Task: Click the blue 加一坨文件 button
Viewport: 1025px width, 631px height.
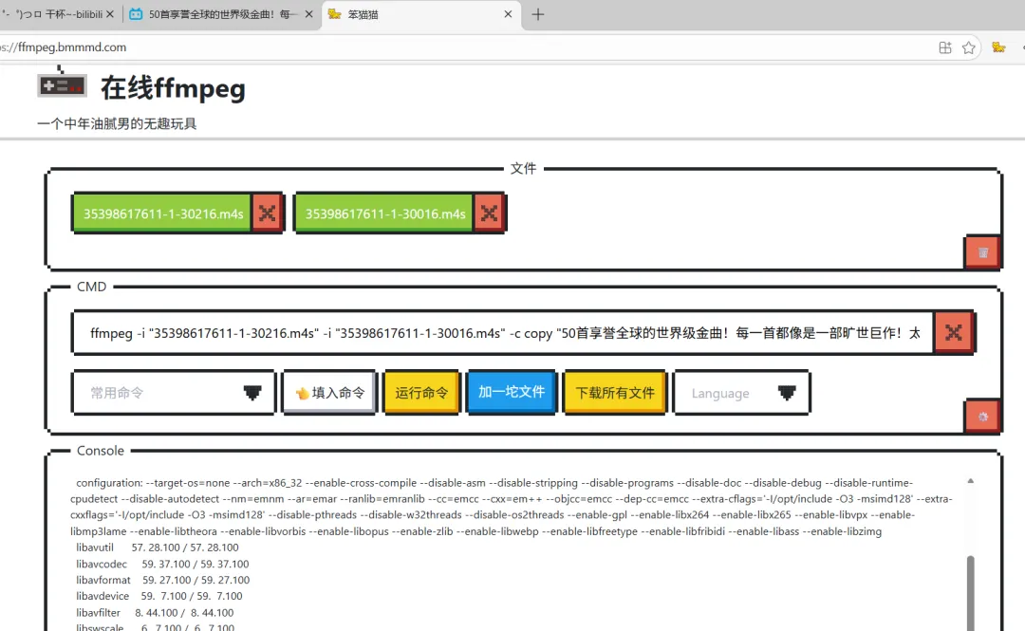Action: pos(512,392)
